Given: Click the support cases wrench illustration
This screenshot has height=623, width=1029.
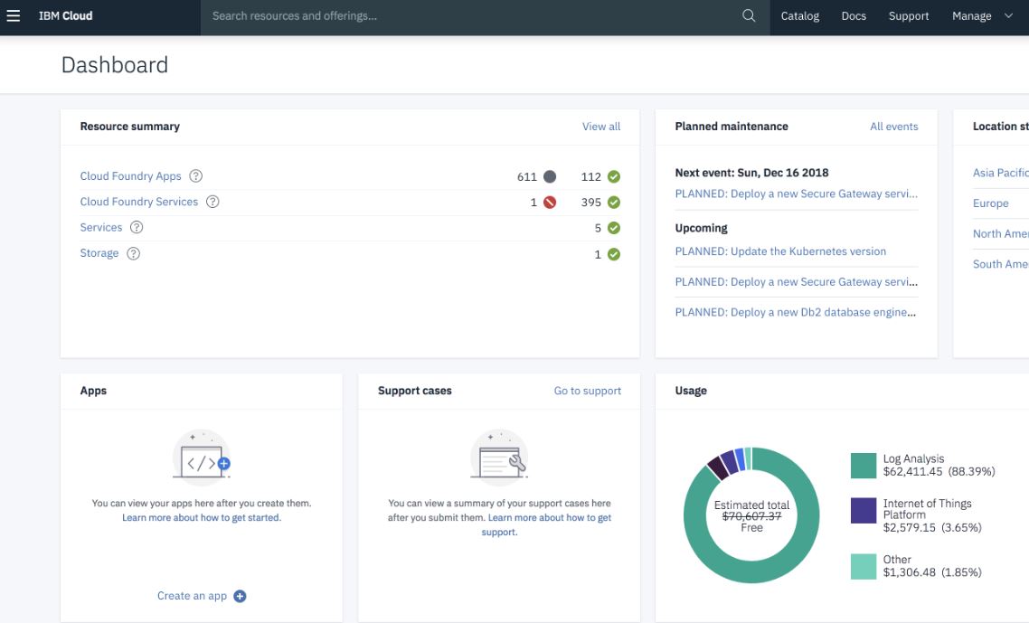Looking at the screenshot, I should [x=499, y=458].
